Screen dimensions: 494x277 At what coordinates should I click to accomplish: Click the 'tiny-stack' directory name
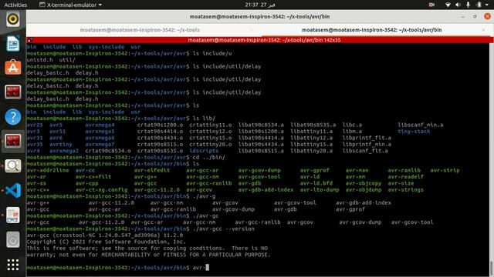point(414,132)
